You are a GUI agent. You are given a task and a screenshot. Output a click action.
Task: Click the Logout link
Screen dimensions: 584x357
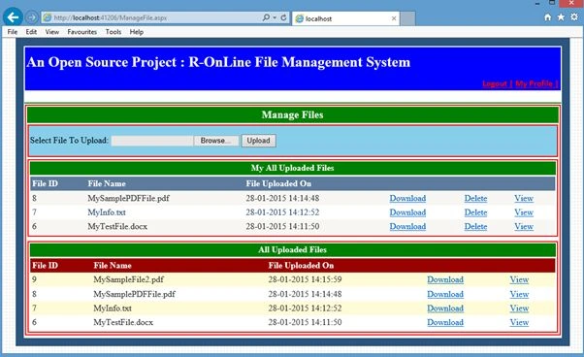point(495,83)
